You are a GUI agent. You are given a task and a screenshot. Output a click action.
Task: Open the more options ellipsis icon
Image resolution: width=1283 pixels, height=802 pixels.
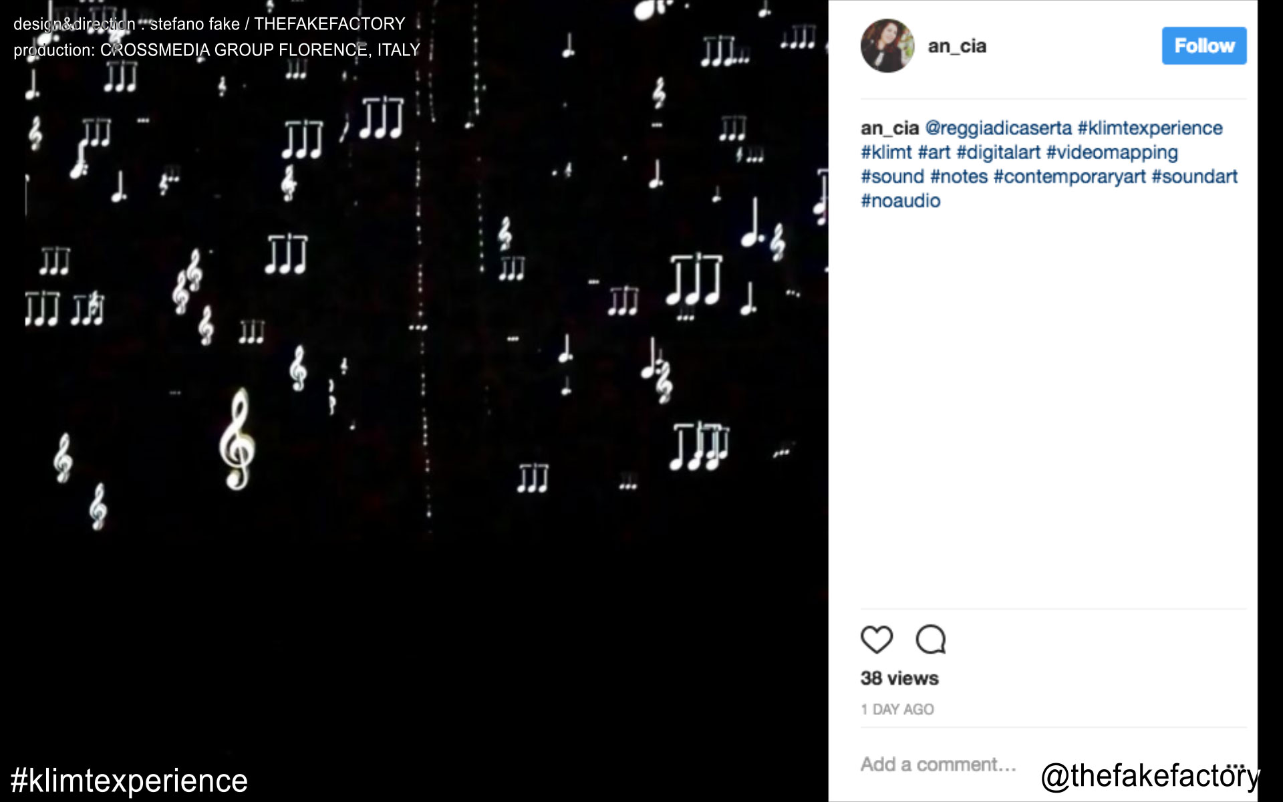click(1236, 765)
